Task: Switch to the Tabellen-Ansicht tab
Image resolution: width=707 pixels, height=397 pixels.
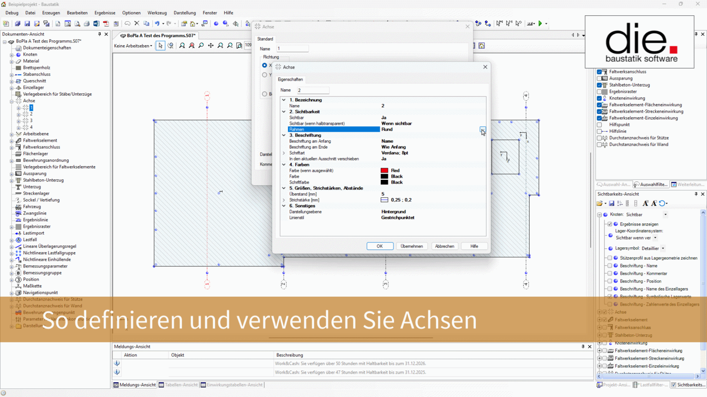Action: click(x=178, y=385)
